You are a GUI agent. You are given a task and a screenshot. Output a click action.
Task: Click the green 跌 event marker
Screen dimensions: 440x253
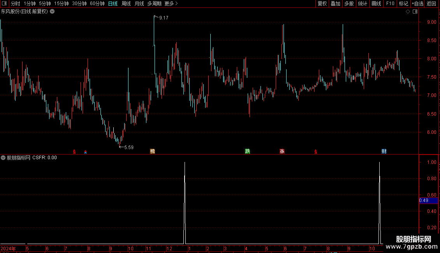point(248,151)
